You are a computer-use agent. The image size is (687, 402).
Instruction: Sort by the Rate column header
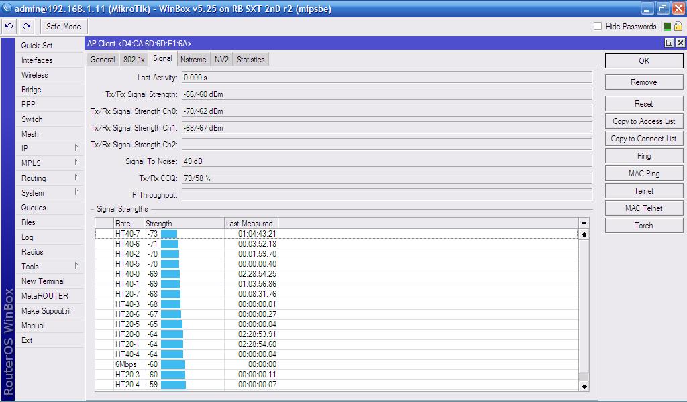point(128,223)
